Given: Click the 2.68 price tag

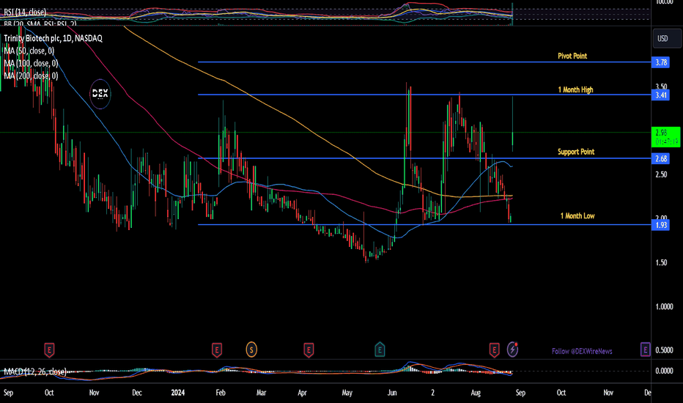Looking at the screenshot, I should tap(661, 158).
